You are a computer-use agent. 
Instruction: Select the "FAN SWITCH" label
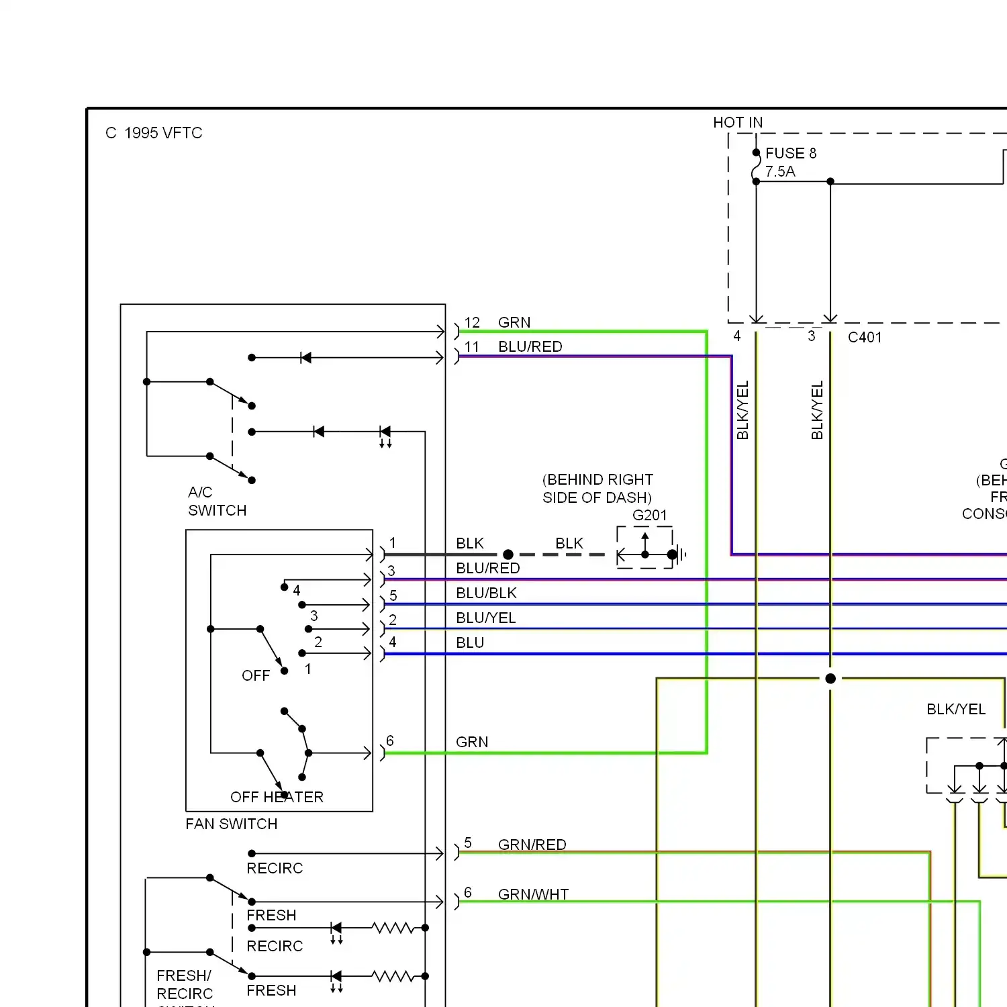coord(232,824)
